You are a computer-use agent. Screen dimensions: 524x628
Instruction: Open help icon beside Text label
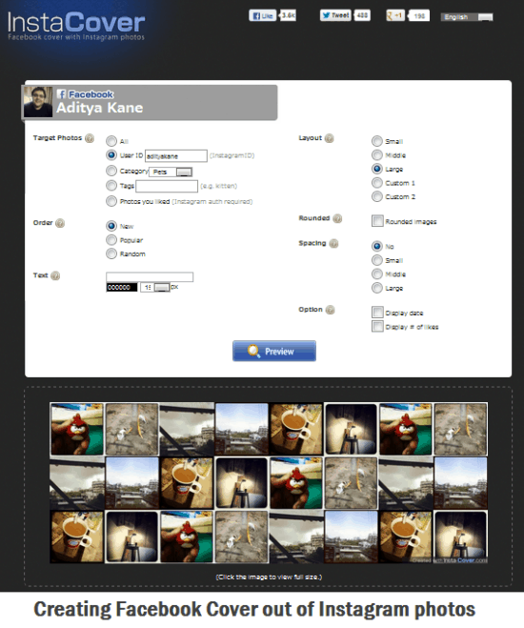55,275
